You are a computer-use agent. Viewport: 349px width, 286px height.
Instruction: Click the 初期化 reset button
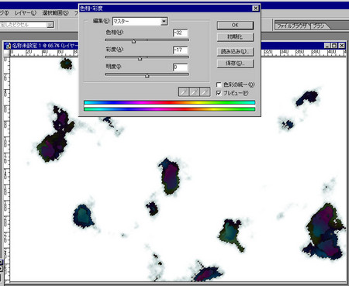235,37
